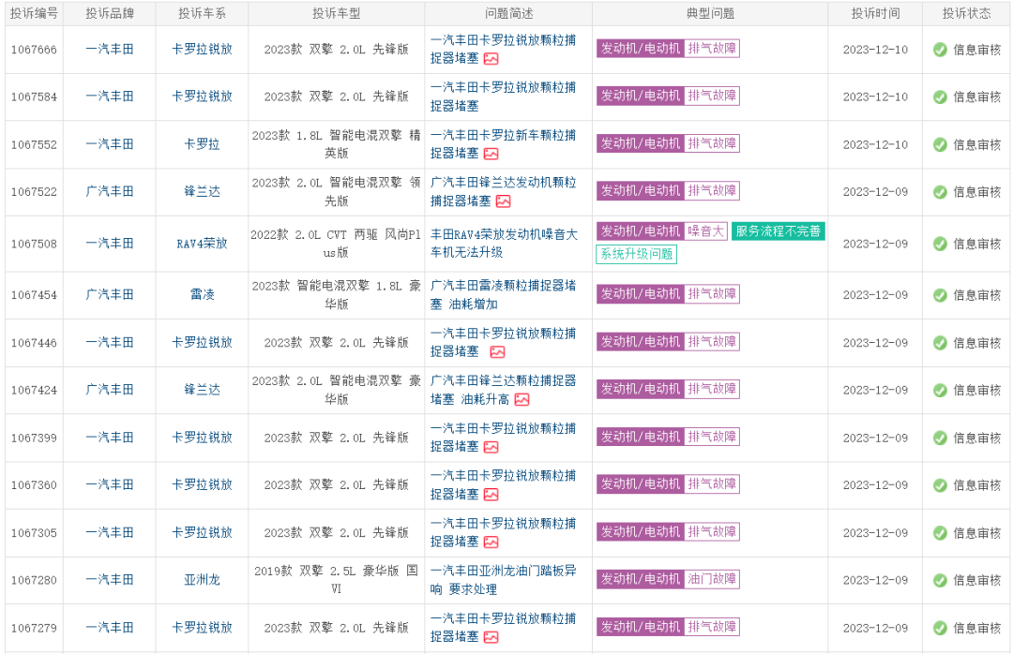1013x654 pixels.
Task: Click the green check status icon for complaint 1067399
Action: tap(940, 438)
